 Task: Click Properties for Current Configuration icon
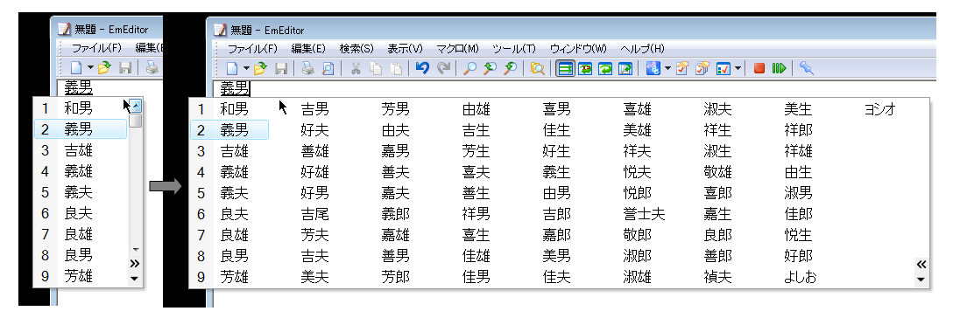pos(682,68)
